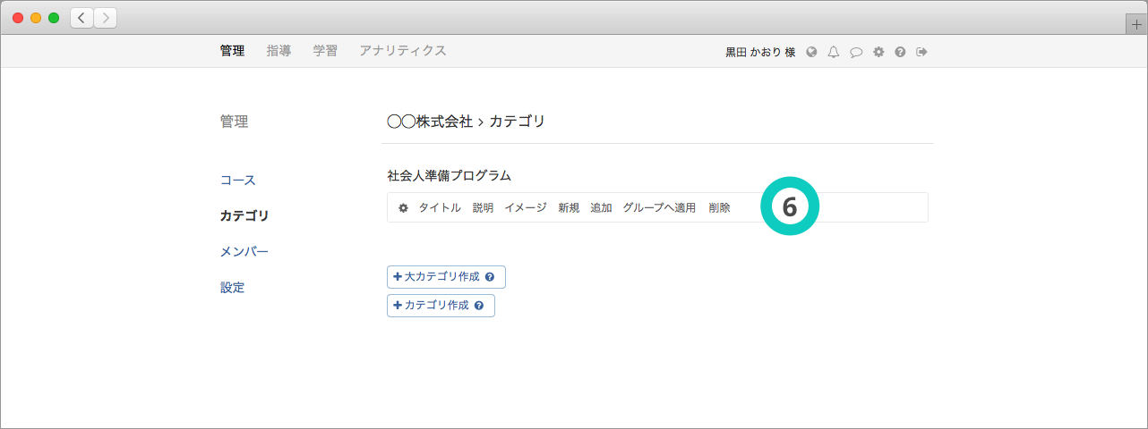This screenshot has height=429, width=1148.
Task: Click the 大カテゴリ作成 button
Action: [x=437, y=277]
